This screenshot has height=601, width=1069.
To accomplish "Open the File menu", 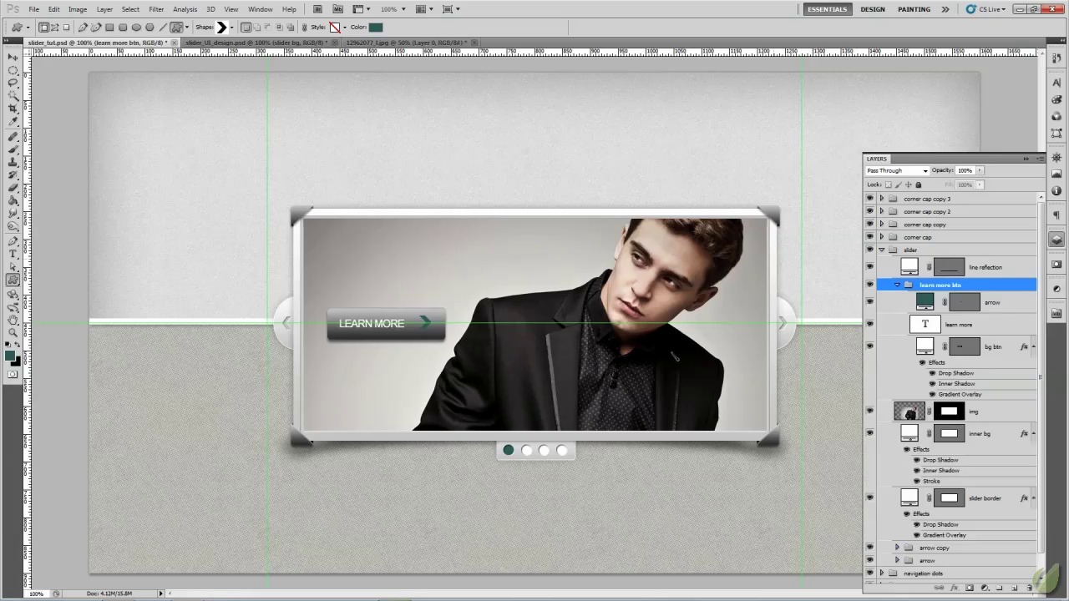I will click(33, 9).
